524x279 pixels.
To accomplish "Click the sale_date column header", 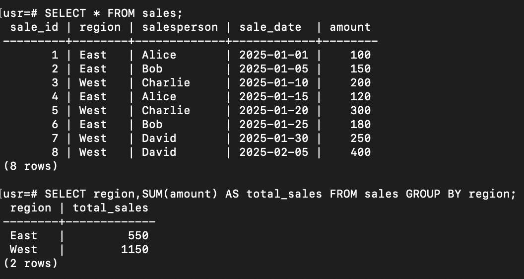I will pyautogui.click(x=270, y=27).
